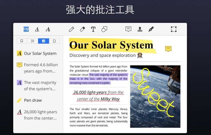Screen dimensions: 211x135
Task: Activate the area selection tool
Action: pyautogui.click(x=174, y=29)
